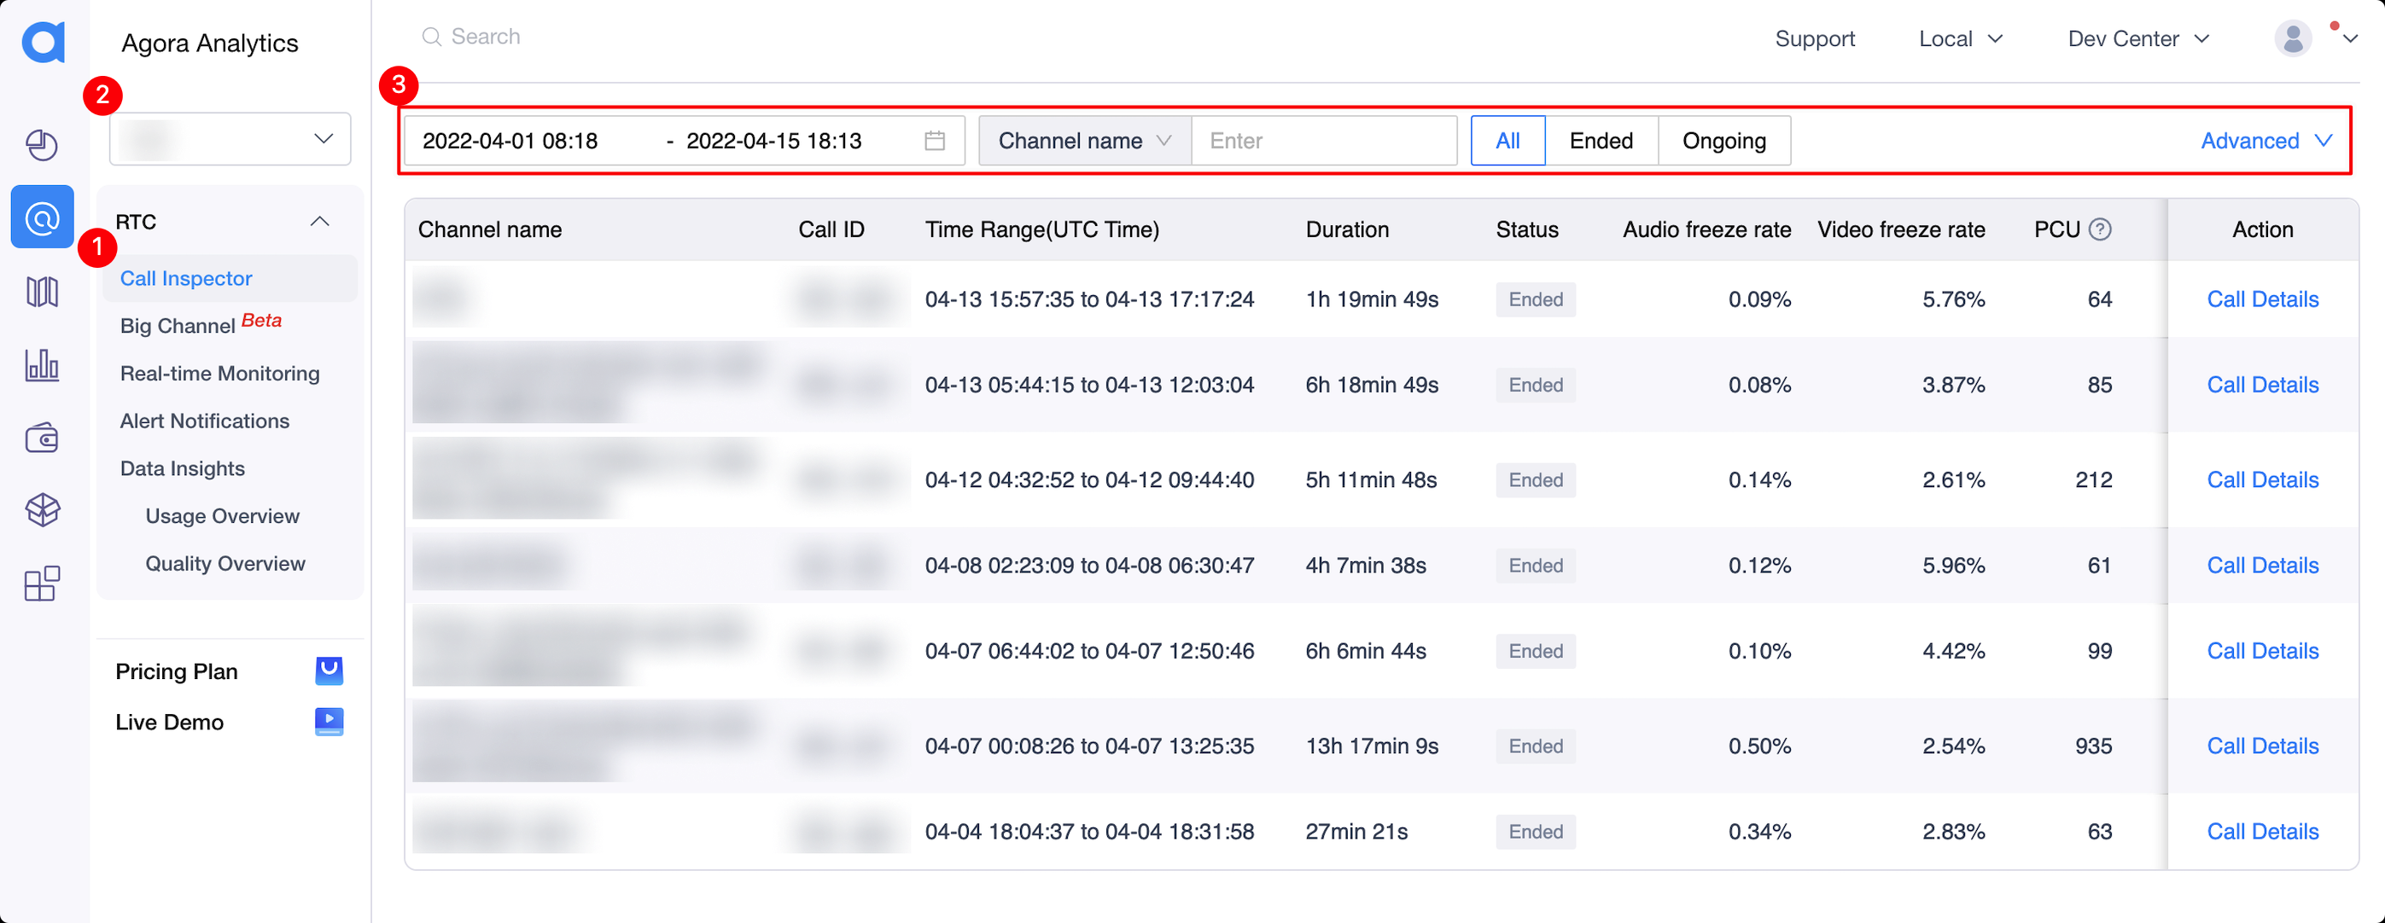
Task: Open the wallet billing sidebar icon
Action: pos(42,438)
